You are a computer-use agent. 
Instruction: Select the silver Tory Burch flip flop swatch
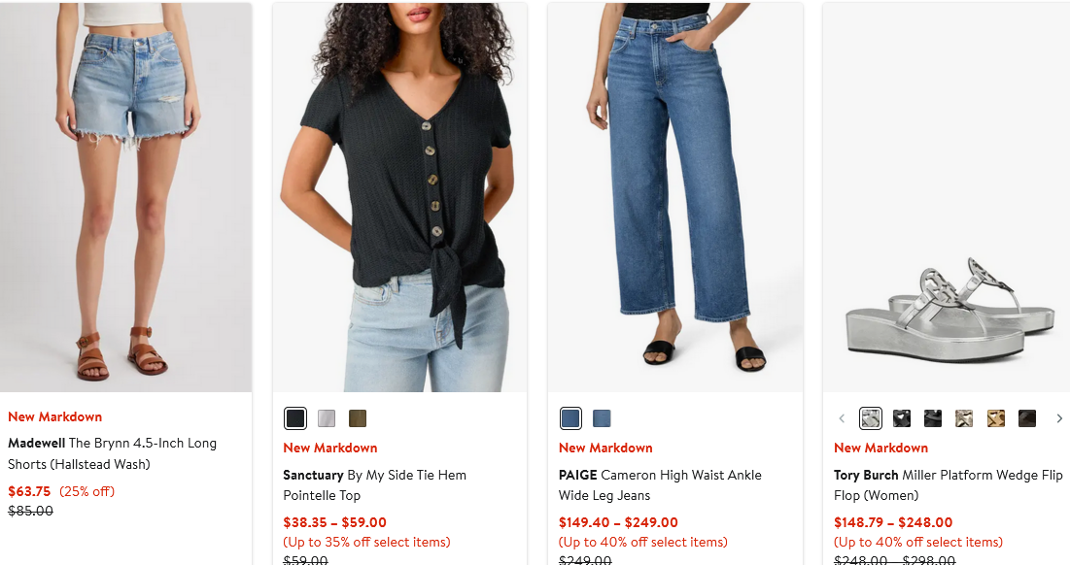(870, 418)
